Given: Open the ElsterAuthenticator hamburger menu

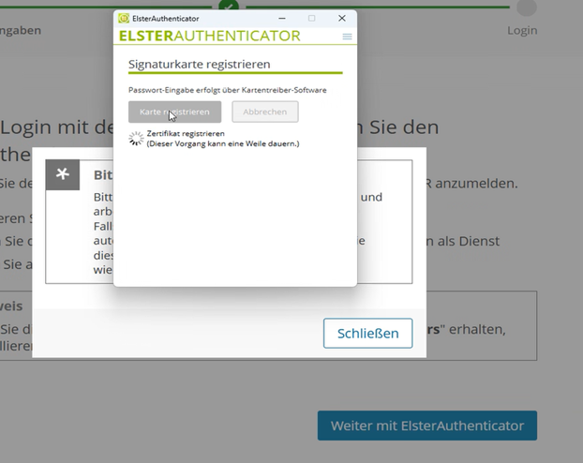Looking at the screenshot, I should [347, 37].
